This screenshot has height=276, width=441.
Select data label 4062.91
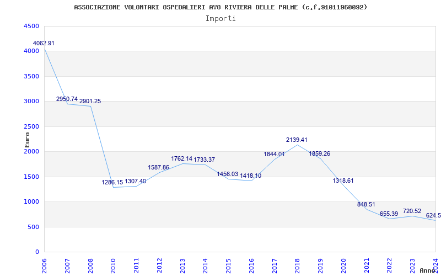point(44,44)
